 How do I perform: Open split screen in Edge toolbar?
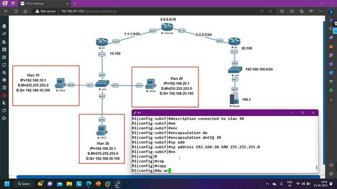pos(282,11)
